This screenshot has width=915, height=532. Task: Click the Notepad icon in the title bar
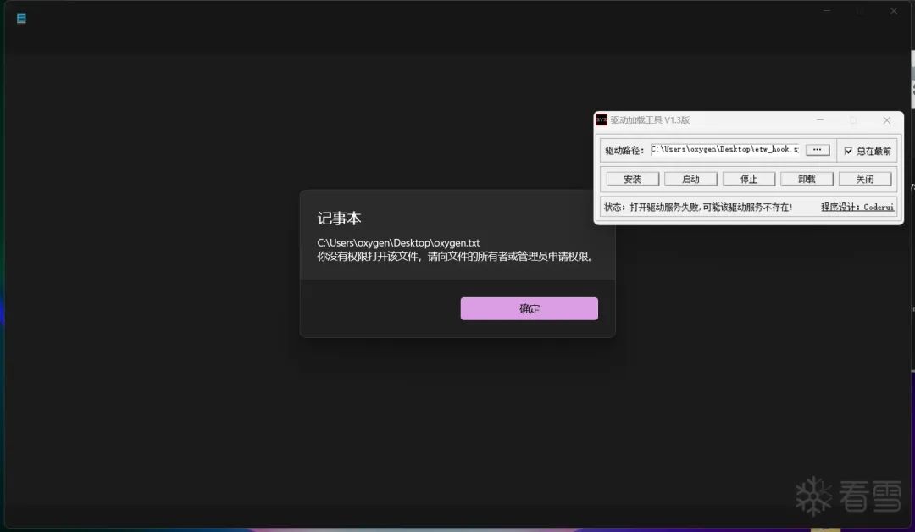pyautogui.click(x=20, y=17)
